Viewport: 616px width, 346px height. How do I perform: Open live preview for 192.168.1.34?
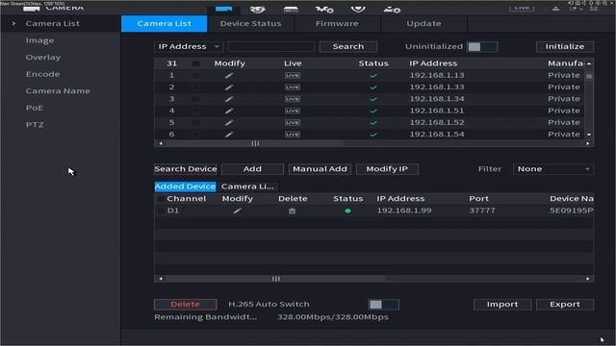(293, 99)
